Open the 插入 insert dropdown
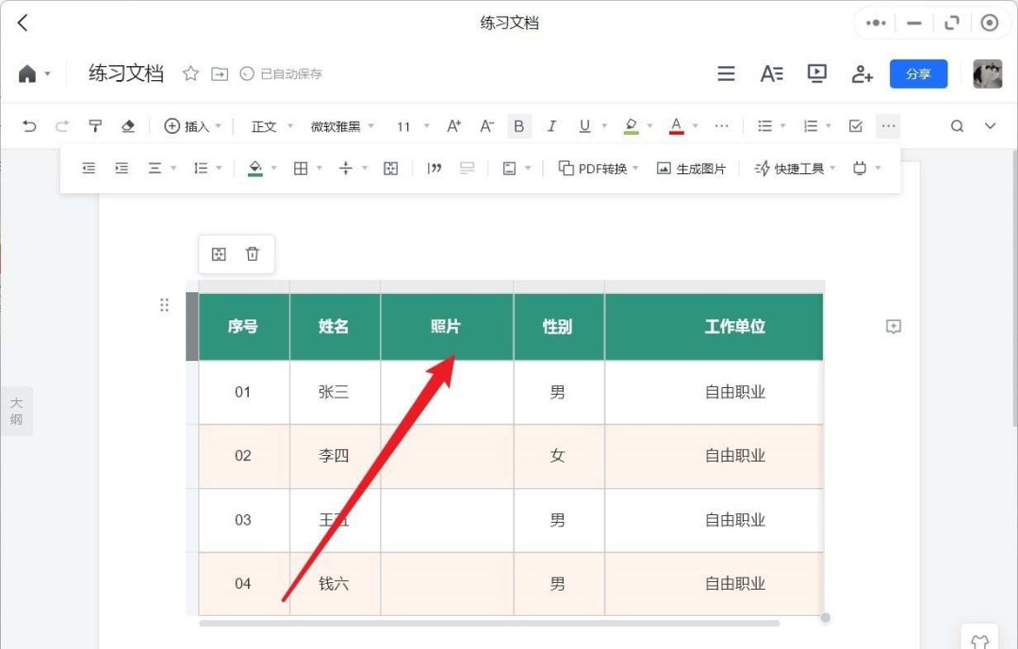 193,125
